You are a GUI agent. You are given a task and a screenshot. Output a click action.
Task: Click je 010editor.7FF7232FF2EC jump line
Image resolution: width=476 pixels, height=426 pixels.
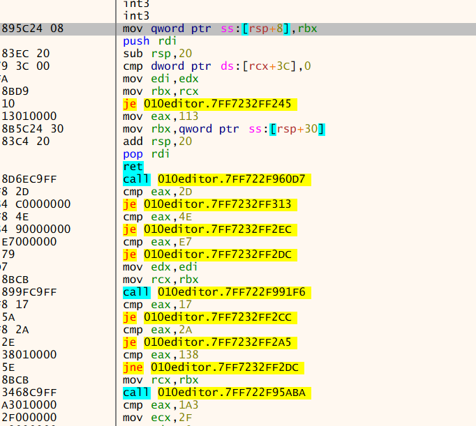pos(210,229)
